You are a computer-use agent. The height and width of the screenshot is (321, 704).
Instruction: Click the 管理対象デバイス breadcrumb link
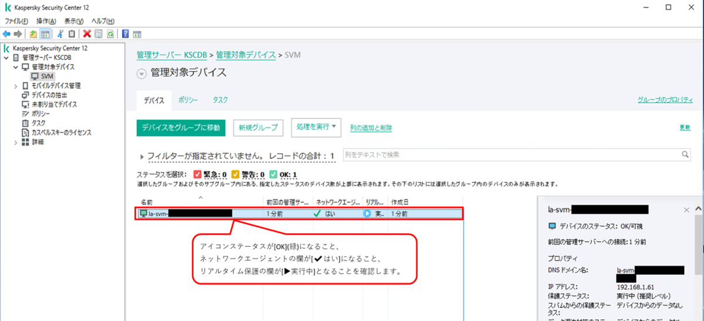246,55
